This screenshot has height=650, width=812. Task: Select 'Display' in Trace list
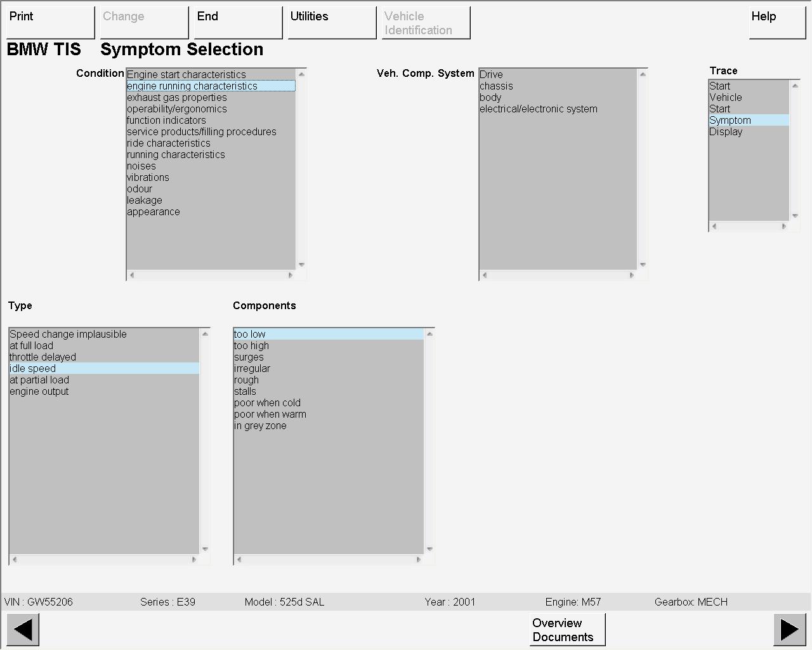click(x=749, y=132)
